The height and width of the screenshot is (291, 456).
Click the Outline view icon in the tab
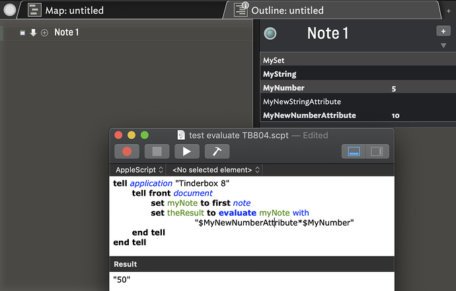pos(241,10)
